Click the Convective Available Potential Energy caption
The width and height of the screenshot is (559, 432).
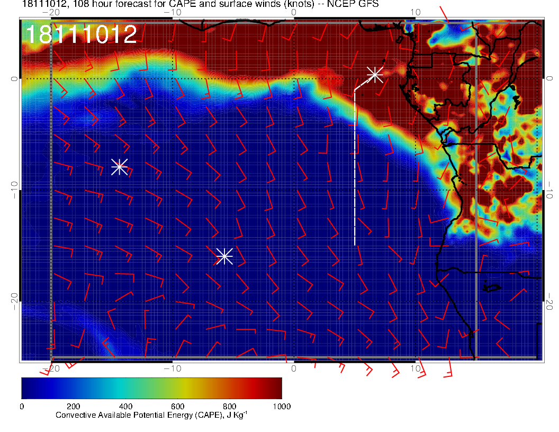(x=151, y=415)
